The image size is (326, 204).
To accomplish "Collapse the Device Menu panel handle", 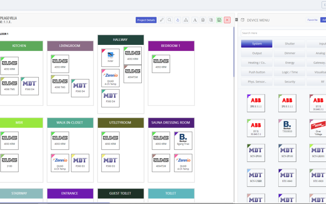I will (x=236, y=20).
